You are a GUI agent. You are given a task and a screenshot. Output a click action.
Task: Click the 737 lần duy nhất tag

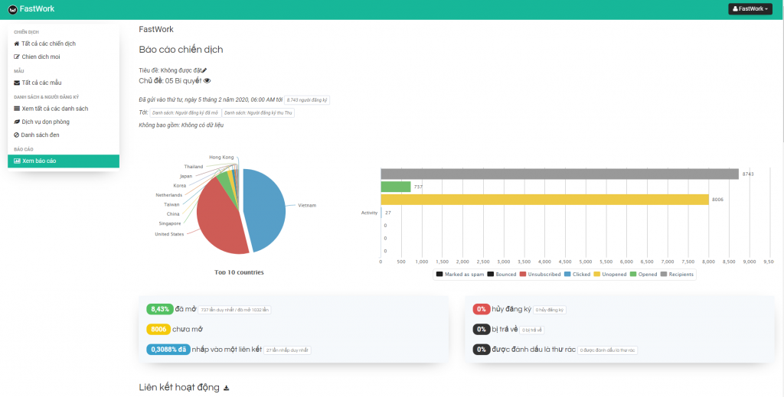point(234,310)
